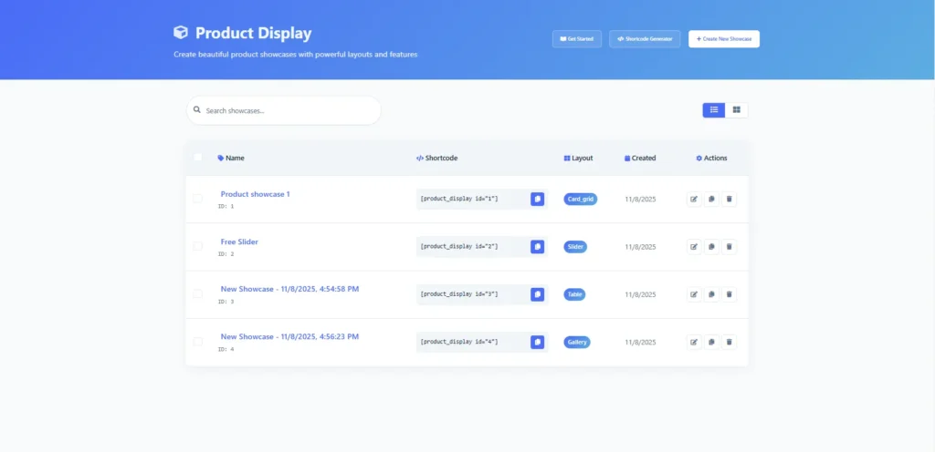Image resolution: width=935 pixels, height=452 pixels.
Task: Duplicate showcase created at 4:54:58 PM
Action: (711, 294)
